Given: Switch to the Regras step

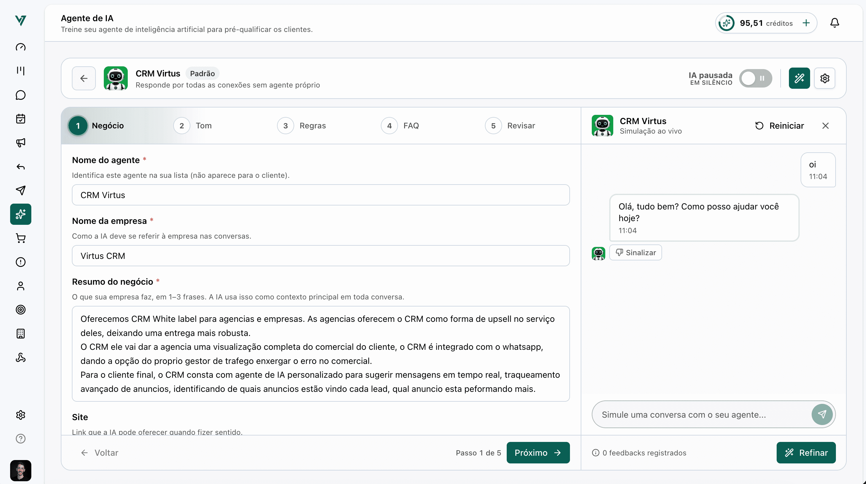Looking at the screenshot, I should click(x=302, y=126).
